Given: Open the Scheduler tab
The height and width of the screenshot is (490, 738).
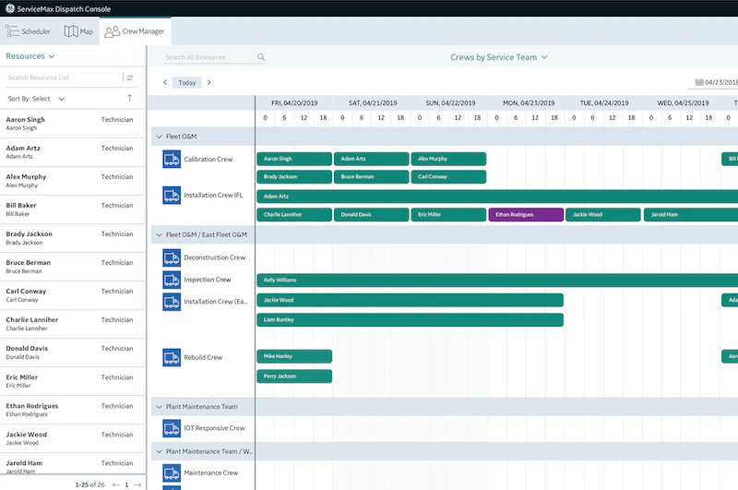Looking at the screenshot, I should (28, 31).
